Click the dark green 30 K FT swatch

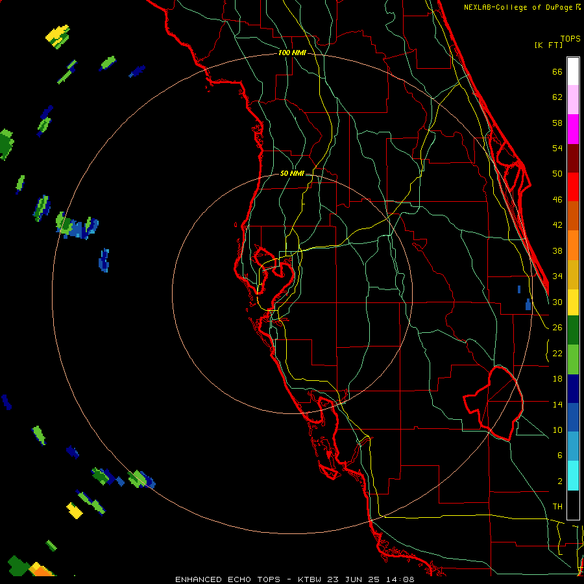(x=573, y=330)
